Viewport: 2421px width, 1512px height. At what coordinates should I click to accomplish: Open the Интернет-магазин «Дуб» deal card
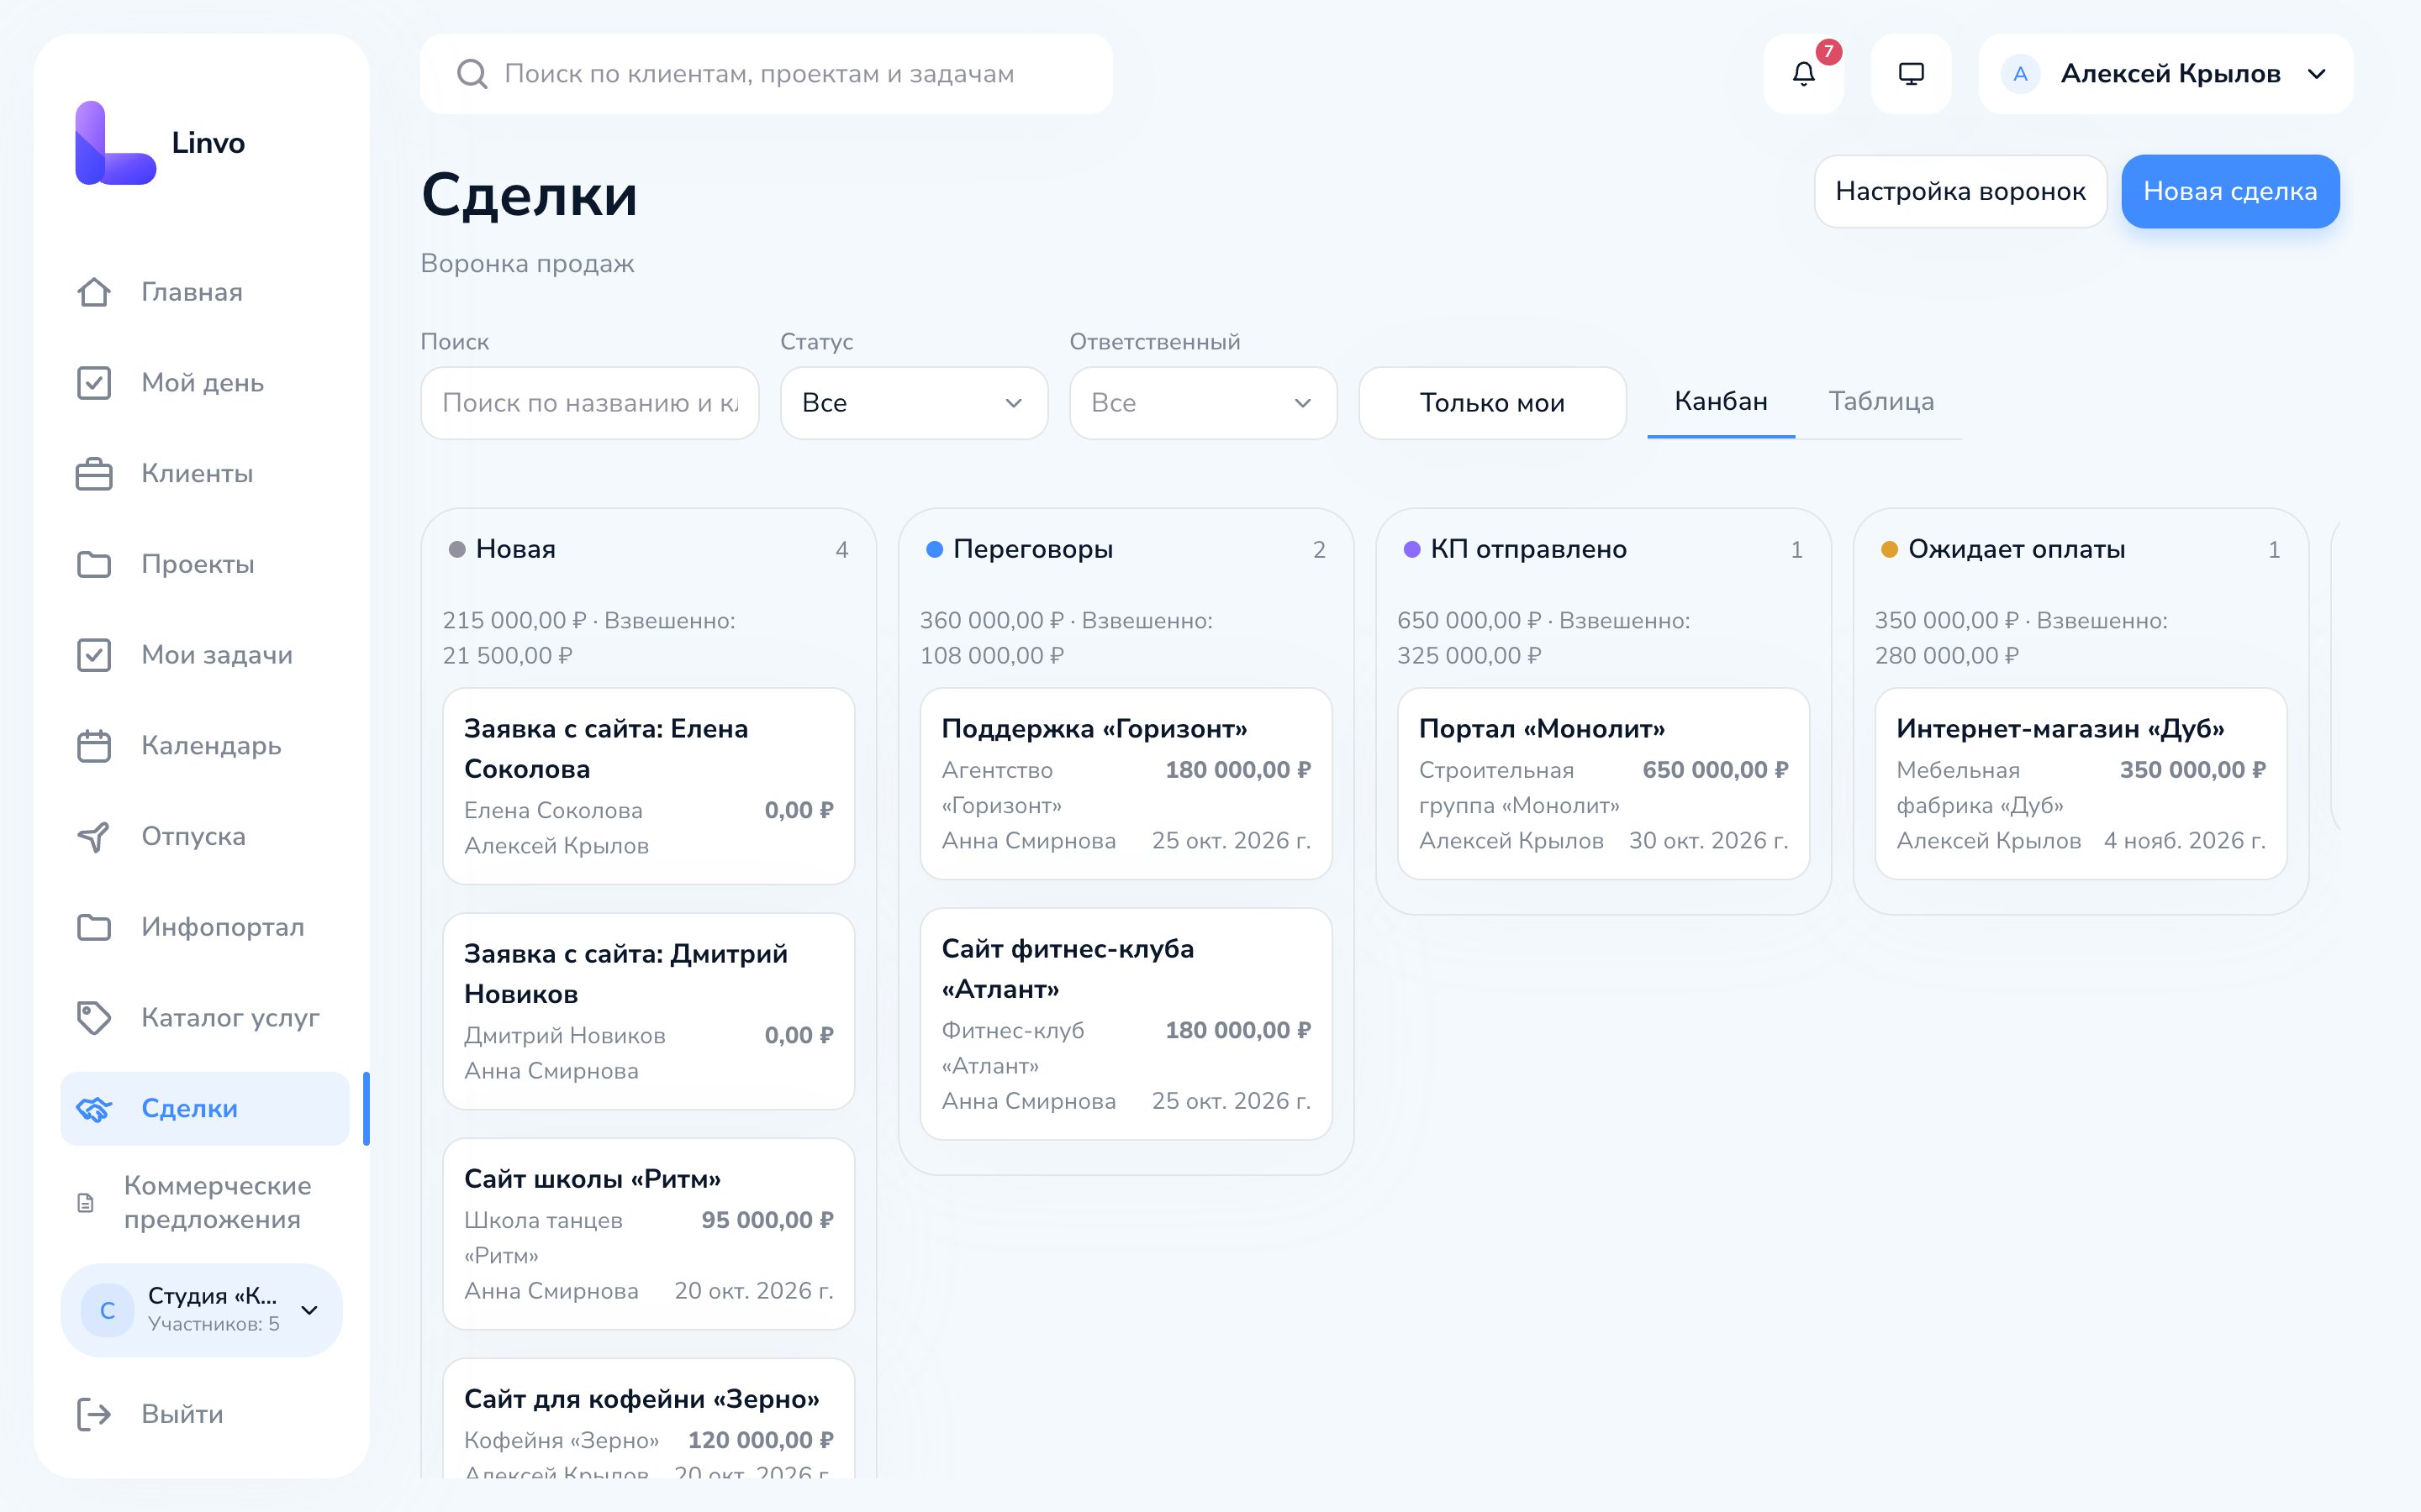point(2080,783)
